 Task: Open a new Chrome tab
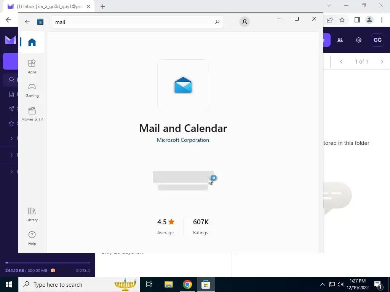(x=103, y=7)
